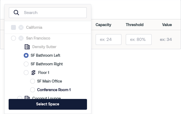Click the building icon beside Coconut Lounge
The height and width of the screenshot is (114, 181).
(27, 98)
